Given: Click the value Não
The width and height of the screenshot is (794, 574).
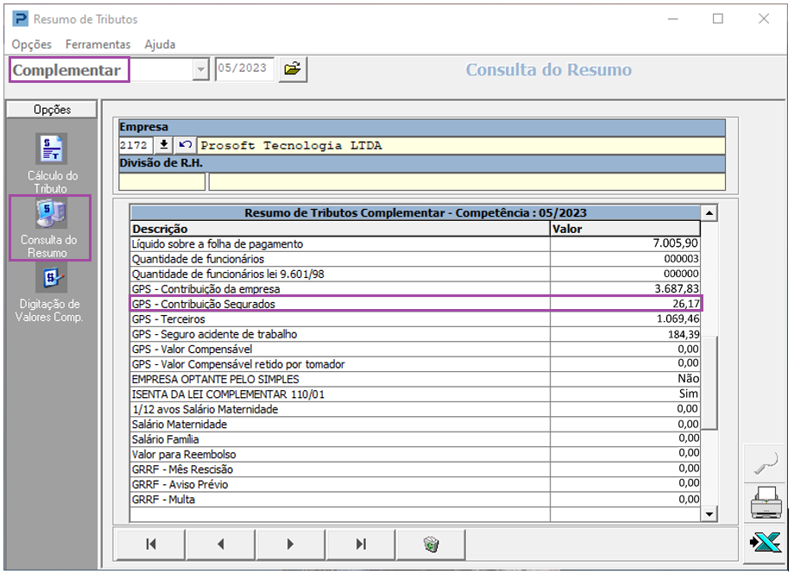Looking at the screenshot, I should 688,379.
